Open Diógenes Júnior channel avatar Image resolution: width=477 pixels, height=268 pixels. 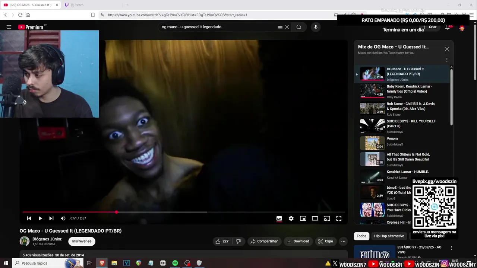[x=25, y=241]
